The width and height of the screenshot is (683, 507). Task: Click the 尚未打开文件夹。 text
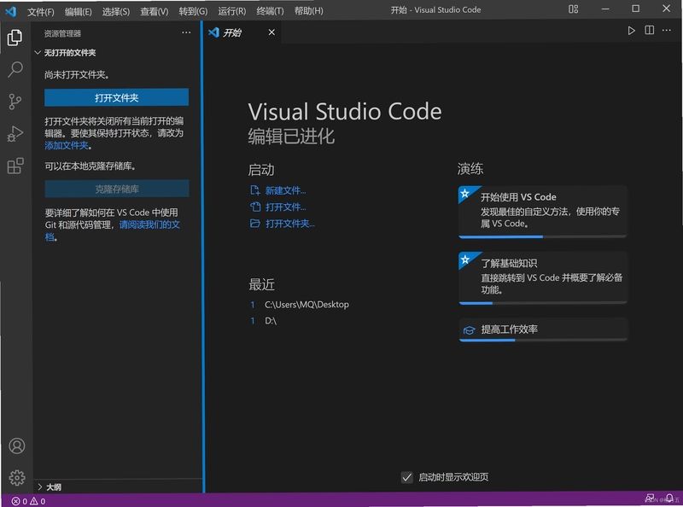(77, 75)
